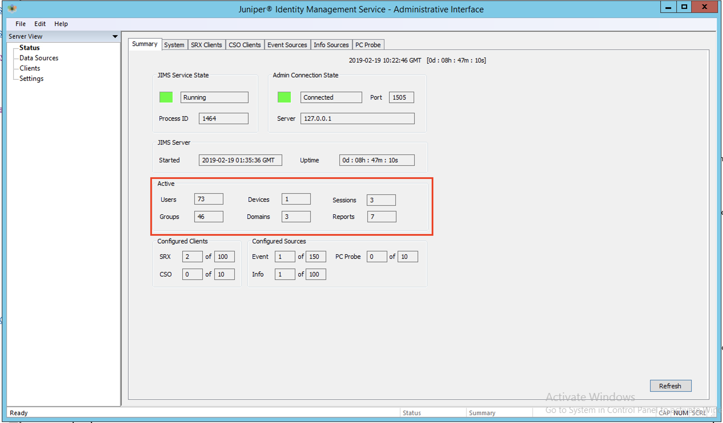Click the Configured Sources group label

(x=279, y=241)
